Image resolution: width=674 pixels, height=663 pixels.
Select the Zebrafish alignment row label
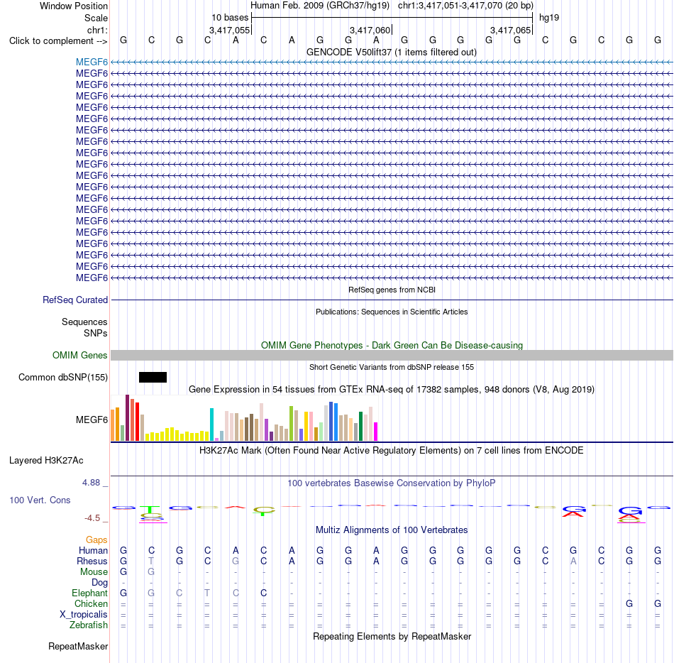point(89,625)
